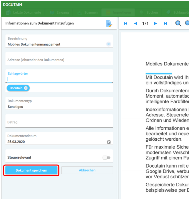Click the Adresse (Absender des Dokumentes) field
This screenshot has height=201, width=190.
coord(59,58)
